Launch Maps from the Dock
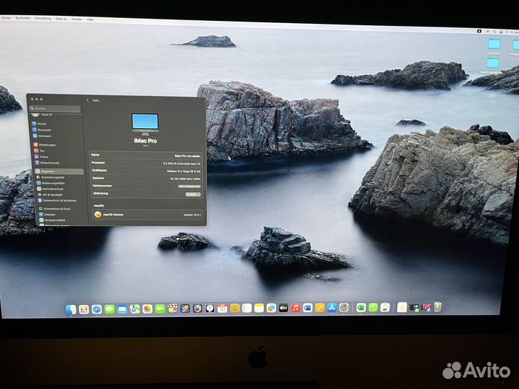 coord(135,309)
